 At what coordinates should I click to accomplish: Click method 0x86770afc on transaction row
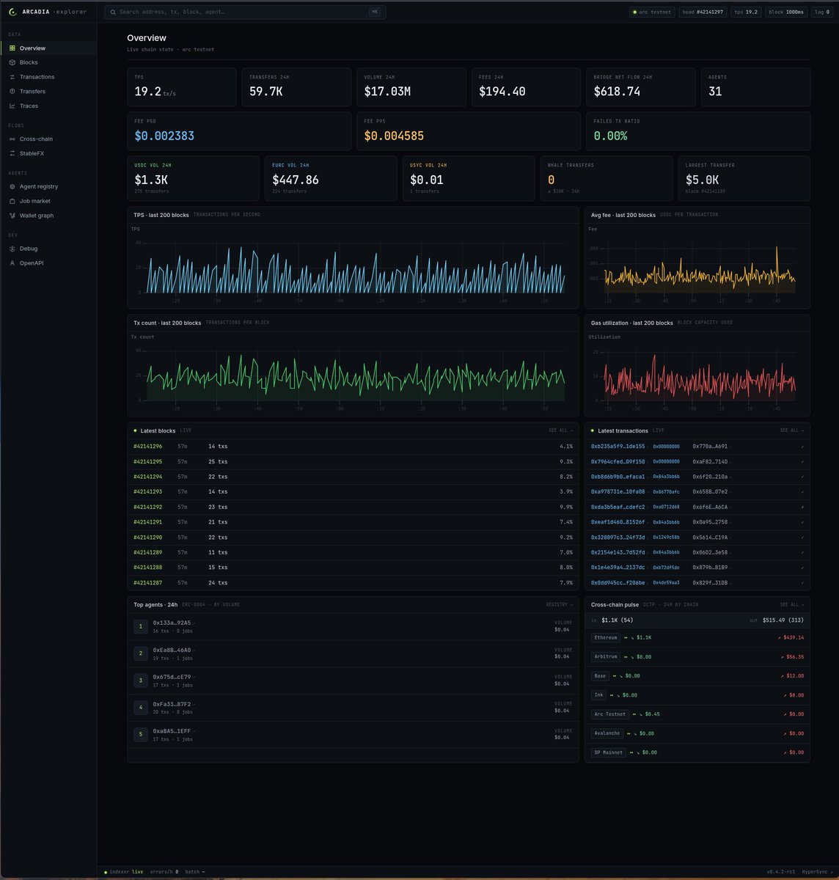[x=666, y=491]
